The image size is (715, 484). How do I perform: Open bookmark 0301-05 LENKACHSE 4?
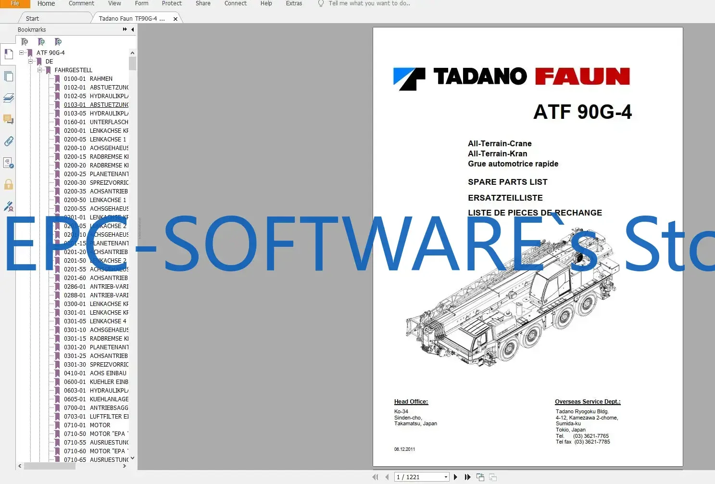[x=95, y=321]
